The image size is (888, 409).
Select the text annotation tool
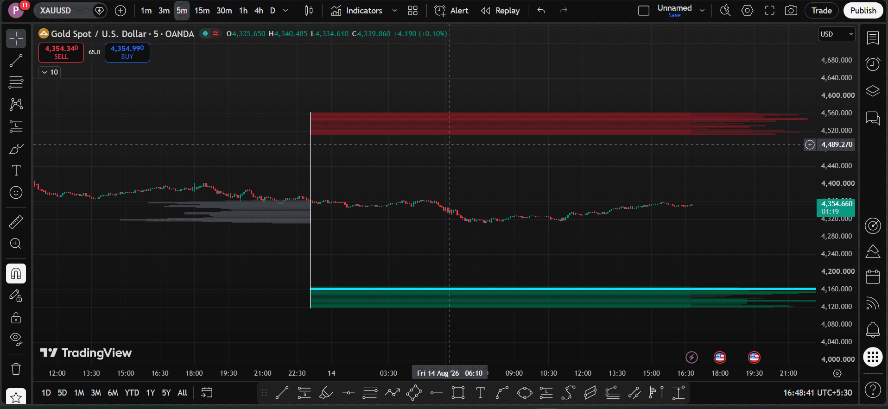pyautogui.click(x=16, y=170)
